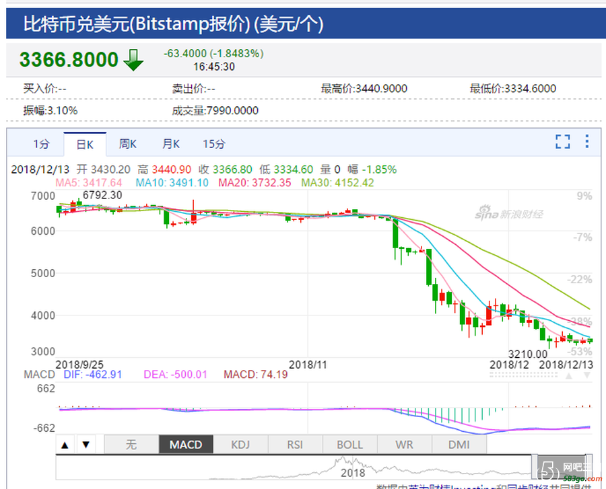The height and width of the screenshot is (489, 606).
Task: Show the BOLL indicator
Action: [349, 445]
